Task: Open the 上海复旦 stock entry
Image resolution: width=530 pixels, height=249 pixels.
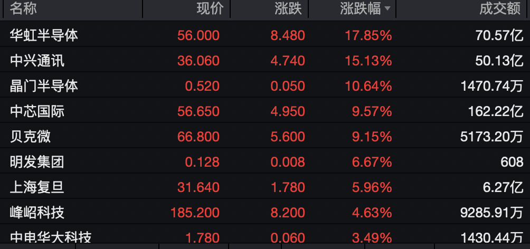Action: 37,187
